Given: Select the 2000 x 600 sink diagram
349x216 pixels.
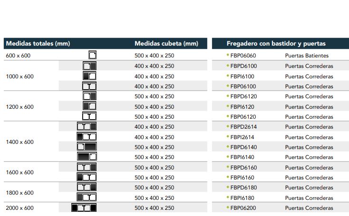Looking at the screenshot, I should 84,208.
